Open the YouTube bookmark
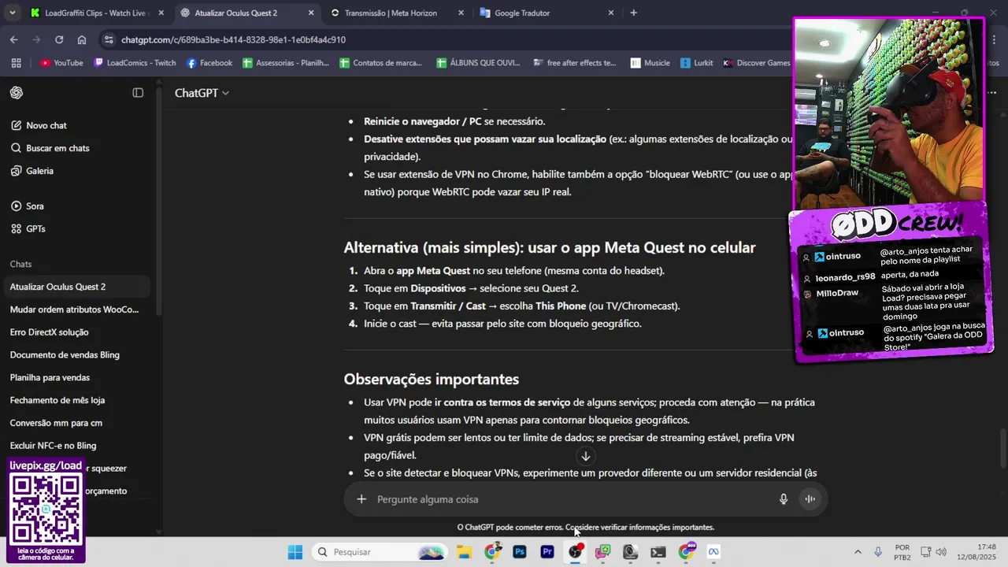 click(61, 63)
